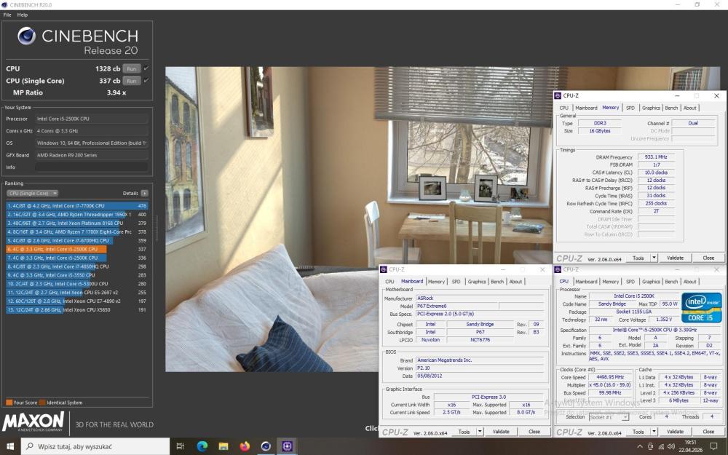Open the CPU (Single Core) ranking dropdown
This screenshot has width=728, height=455.
tap(33, 193)
